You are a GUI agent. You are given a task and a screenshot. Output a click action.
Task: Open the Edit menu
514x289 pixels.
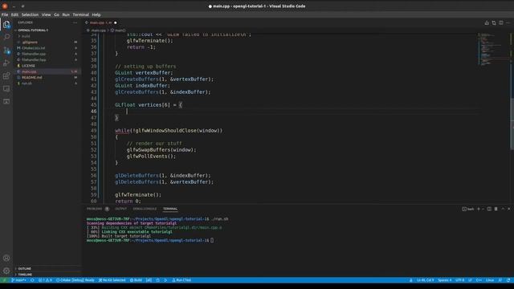[x=14, y=14]
